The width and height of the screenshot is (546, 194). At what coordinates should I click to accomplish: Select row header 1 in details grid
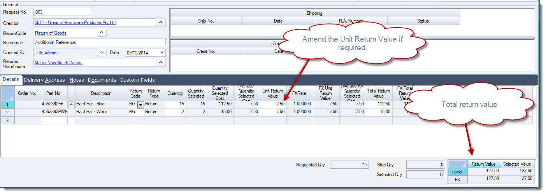pos(8,105)
